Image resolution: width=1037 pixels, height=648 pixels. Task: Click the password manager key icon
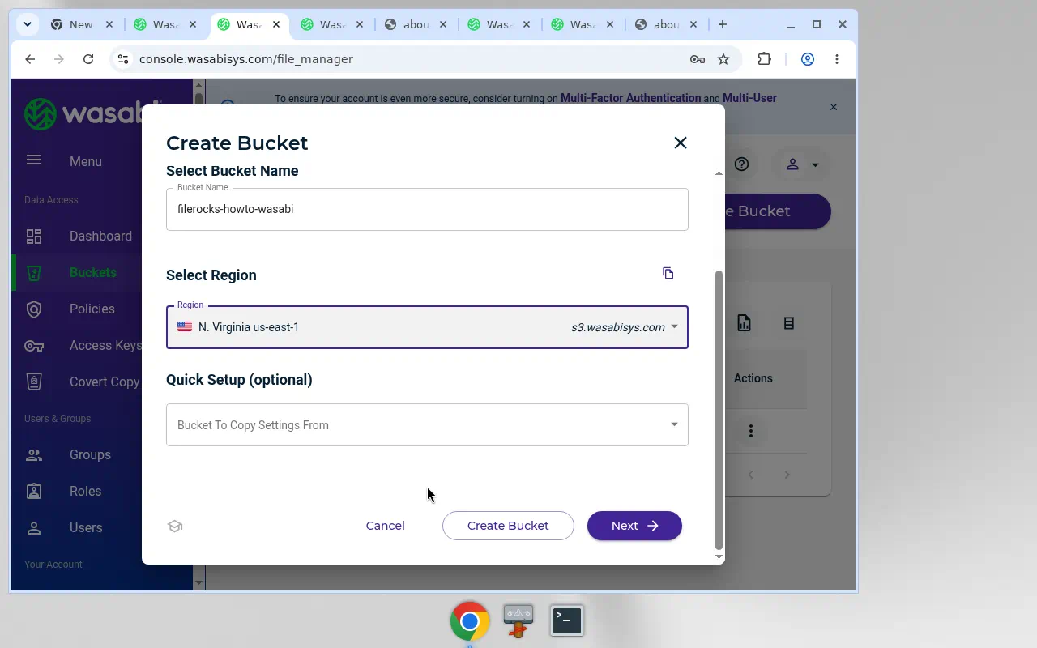point(697,59)
